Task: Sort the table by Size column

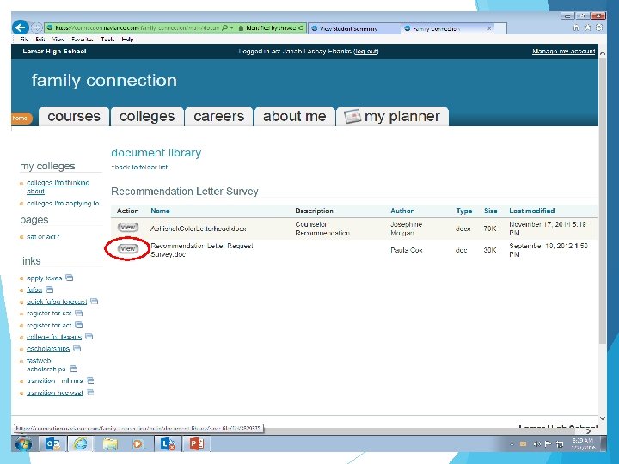Action: point(491,211)
